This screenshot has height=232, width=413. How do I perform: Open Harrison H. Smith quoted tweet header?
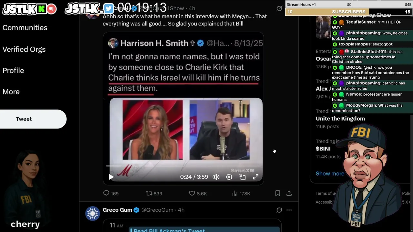[185, 43]
